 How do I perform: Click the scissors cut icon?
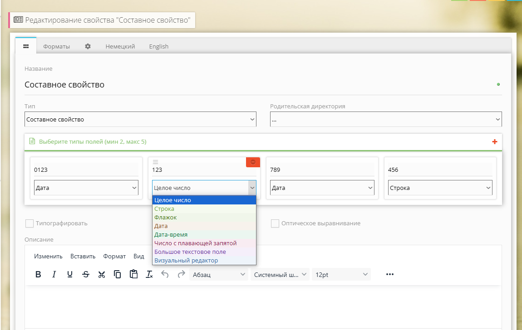102,274
